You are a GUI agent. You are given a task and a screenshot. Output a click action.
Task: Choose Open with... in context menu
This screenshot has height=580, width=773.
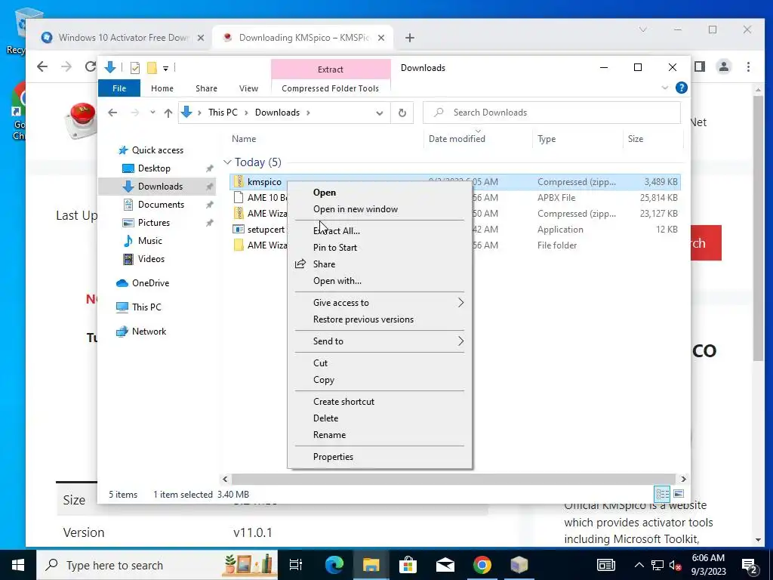pyautogui.click(x=337, y=281)
